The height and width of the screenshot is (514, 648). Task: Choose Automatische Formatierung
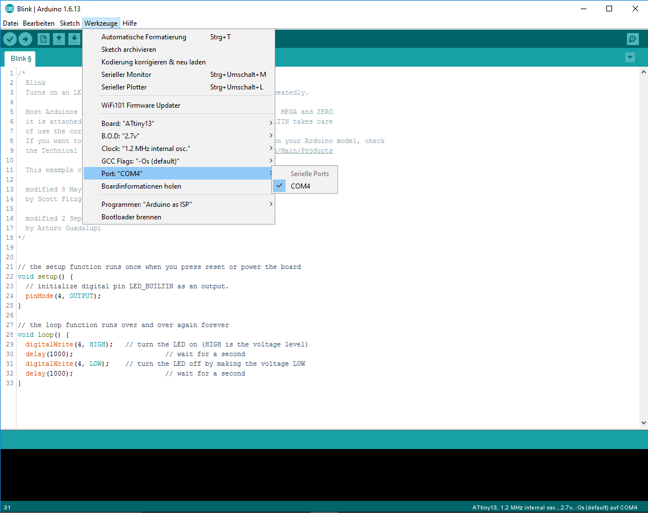click(179, 37)
